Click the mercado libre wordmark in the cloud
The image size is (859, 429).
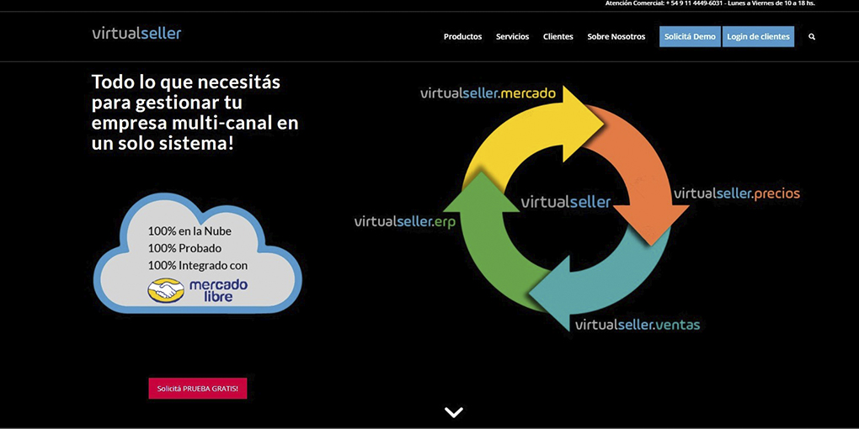(x=218, y=290)
